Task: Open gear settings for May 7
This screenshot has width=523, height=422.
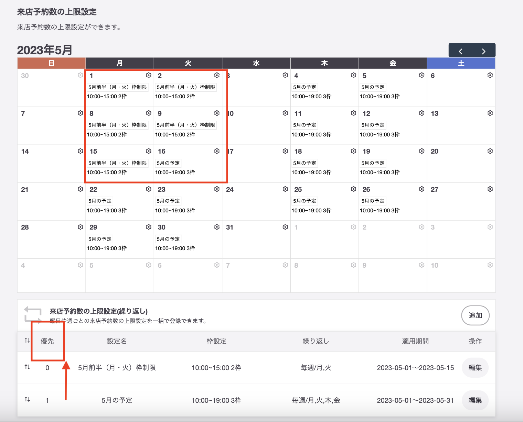Action: click(80, 113)
